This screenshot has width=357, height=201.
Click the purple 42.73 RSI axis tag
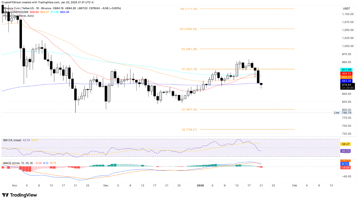346,151
